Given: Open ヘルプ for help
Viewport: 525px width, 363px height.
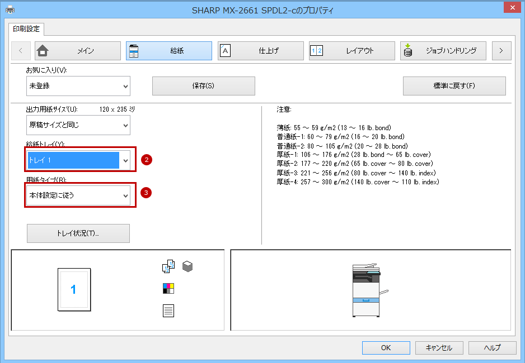Looking at the screenshot, I should (x=492, y=347).
